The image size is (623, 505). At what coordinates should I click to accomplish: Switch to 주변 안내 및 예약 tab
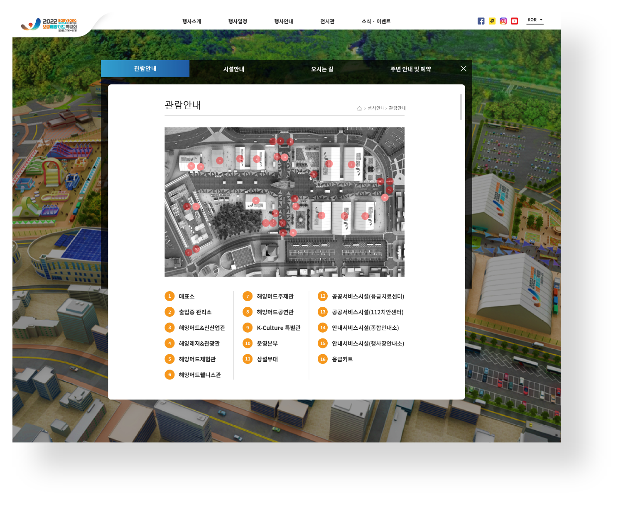tap(411, 69)
